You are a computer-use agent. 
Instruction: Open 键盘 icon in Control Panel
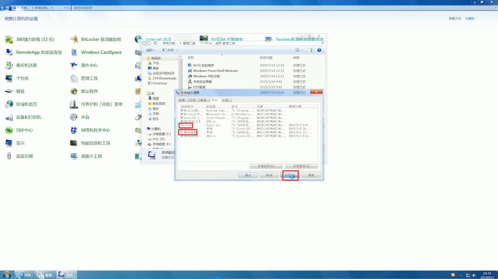(9, 91)
